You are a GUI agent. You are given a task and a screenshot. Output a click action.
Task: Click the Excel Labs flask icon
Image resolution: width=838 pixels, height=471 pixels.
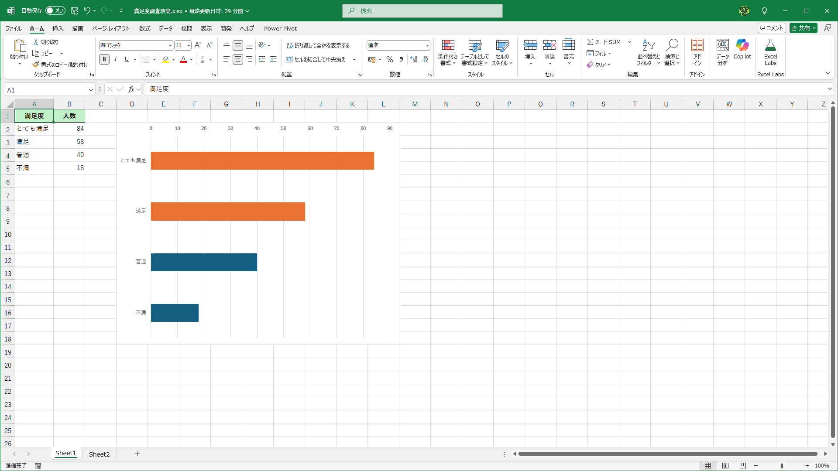770,45
